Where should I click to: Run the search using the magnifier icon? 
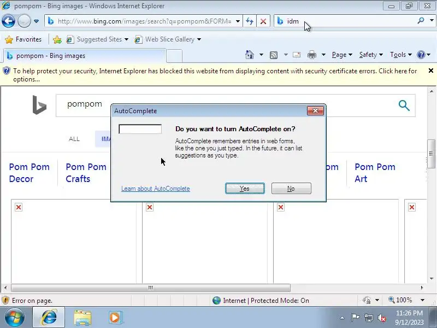[421, 20]
